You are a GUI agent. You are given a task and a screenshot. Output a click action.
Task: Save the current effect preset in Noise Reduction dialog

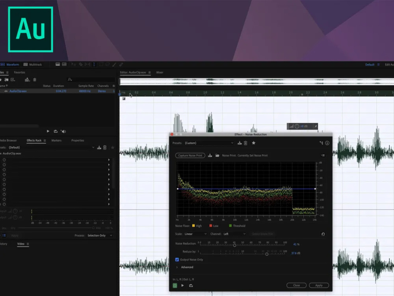pyautogui.click(x=240, y=143)
